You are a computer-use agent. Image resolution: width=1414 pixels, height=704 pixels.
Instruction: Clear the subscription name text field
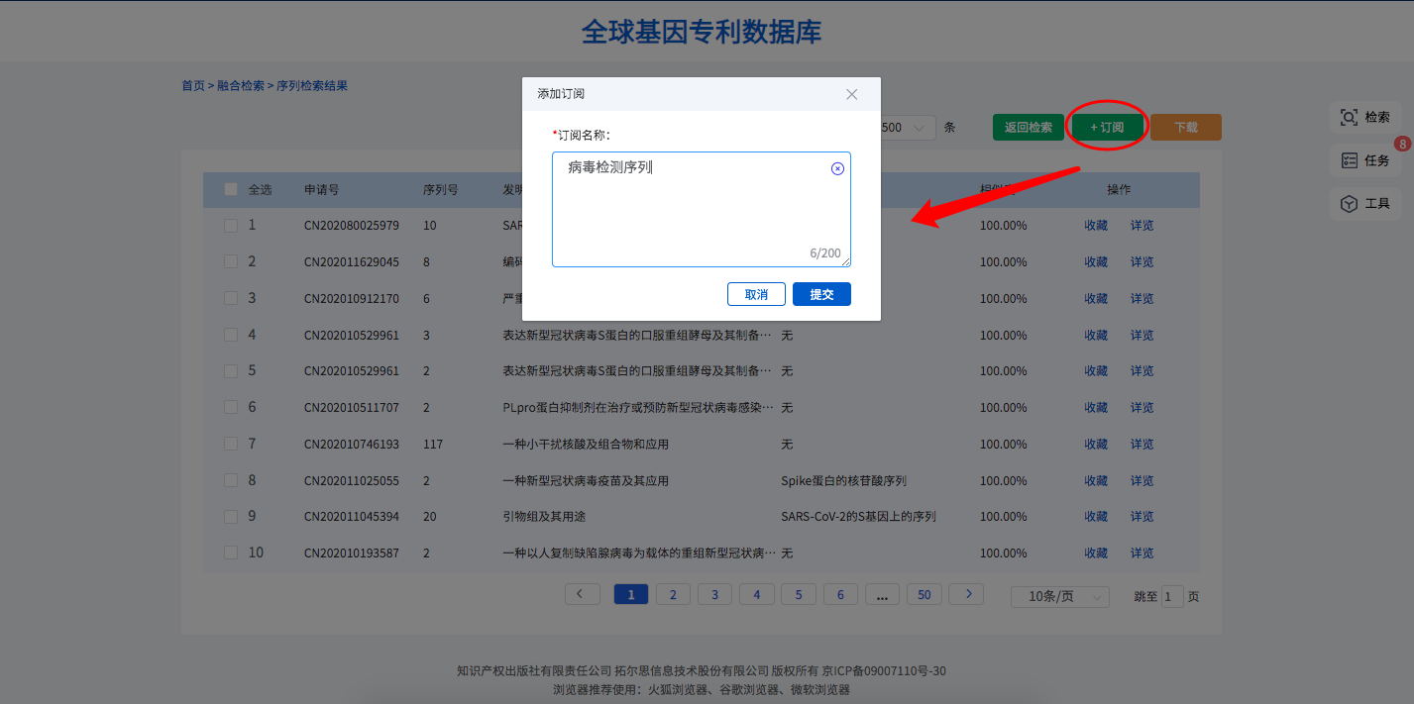(837, 168)
